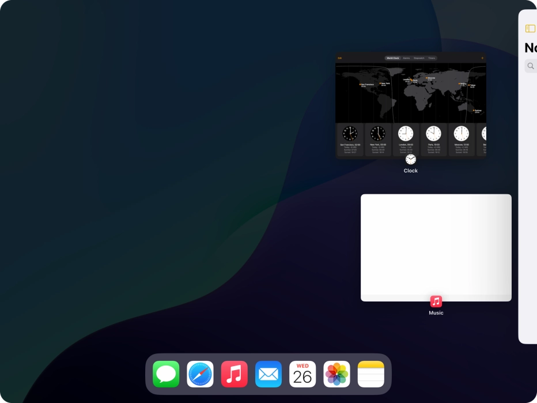Image resolution: width=537 pixels, height=403 pixels.
Task: Select the World Clock tab
Action: pos(393,58)
